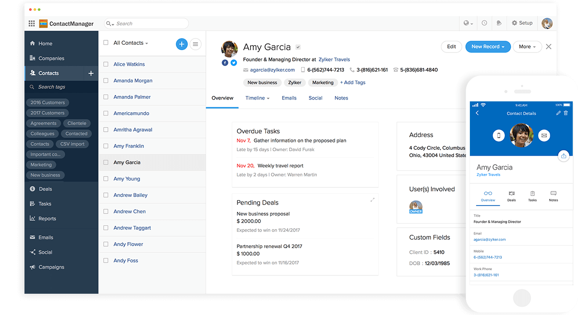
Task: Add new contact via sidebar plus icon
Action: coord(91,73)
